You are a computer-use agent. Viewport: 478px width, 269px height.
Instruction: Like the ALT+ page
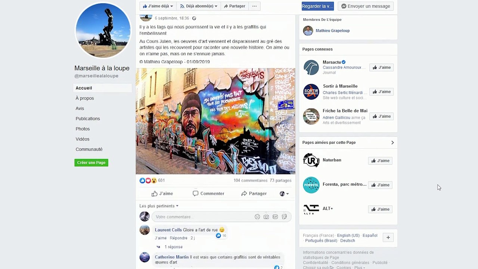[x=380, y=209]
